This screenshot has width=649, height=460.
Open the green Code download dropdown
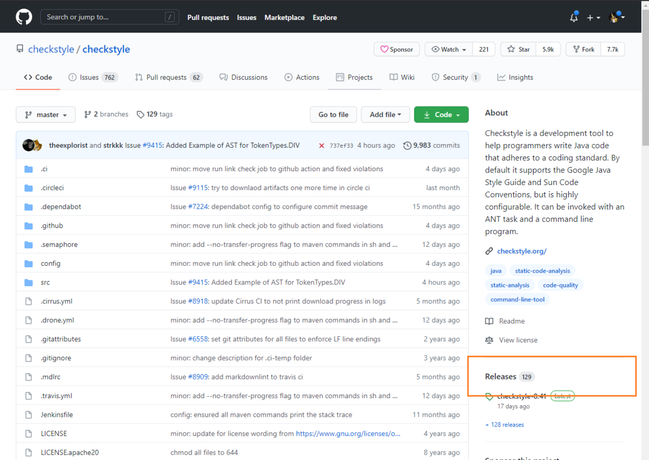tap(441, 115)
